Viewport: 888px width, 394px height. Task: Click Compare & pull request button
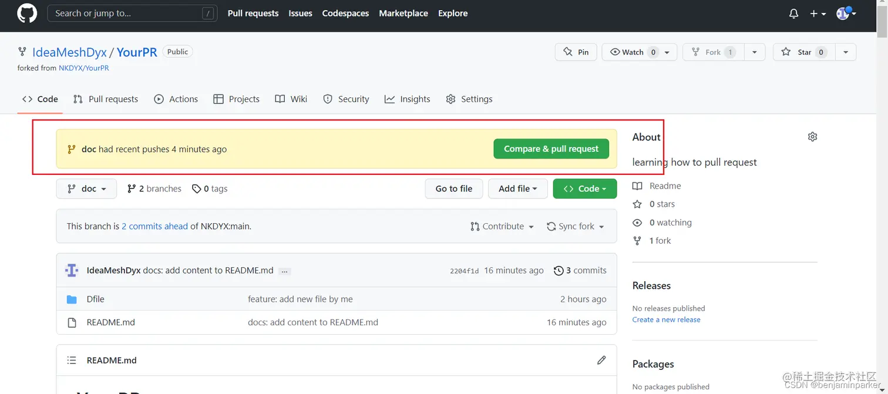[x=551, y=149]
